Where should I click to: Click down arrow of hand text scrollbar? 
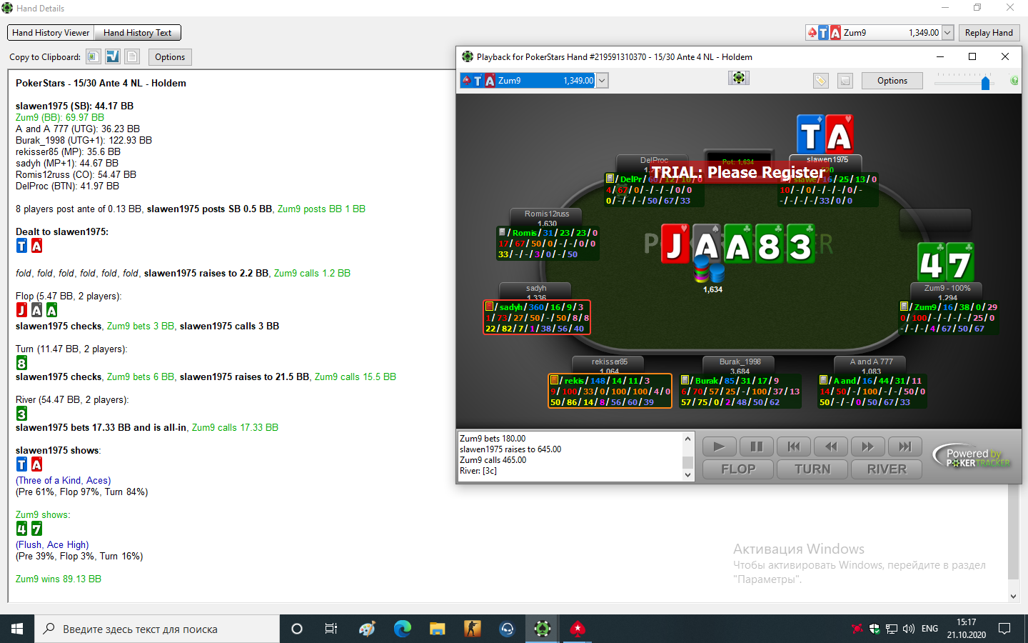click(1013, 596)
